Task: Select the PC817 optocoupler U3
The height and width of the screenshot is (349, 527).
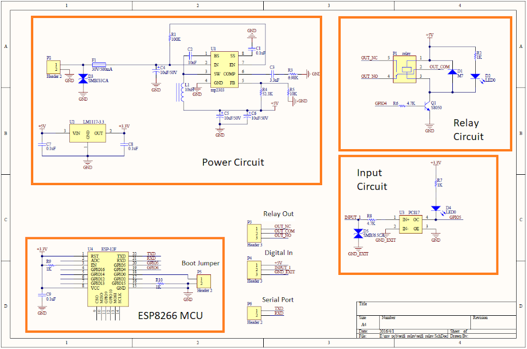Action: click(410, 224)
